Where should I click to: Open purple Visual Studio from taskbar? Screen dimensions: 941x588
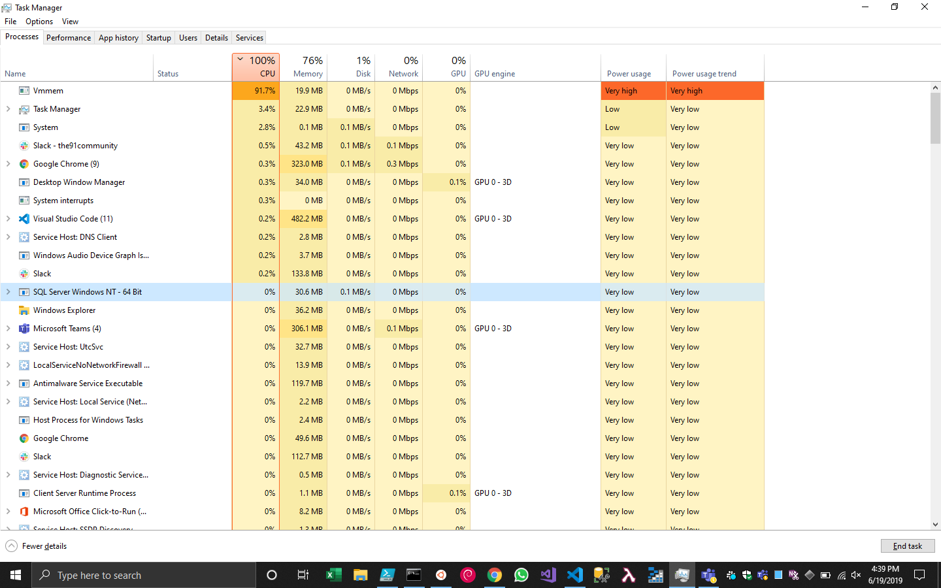pyautogui.click(x=548, y=575)
